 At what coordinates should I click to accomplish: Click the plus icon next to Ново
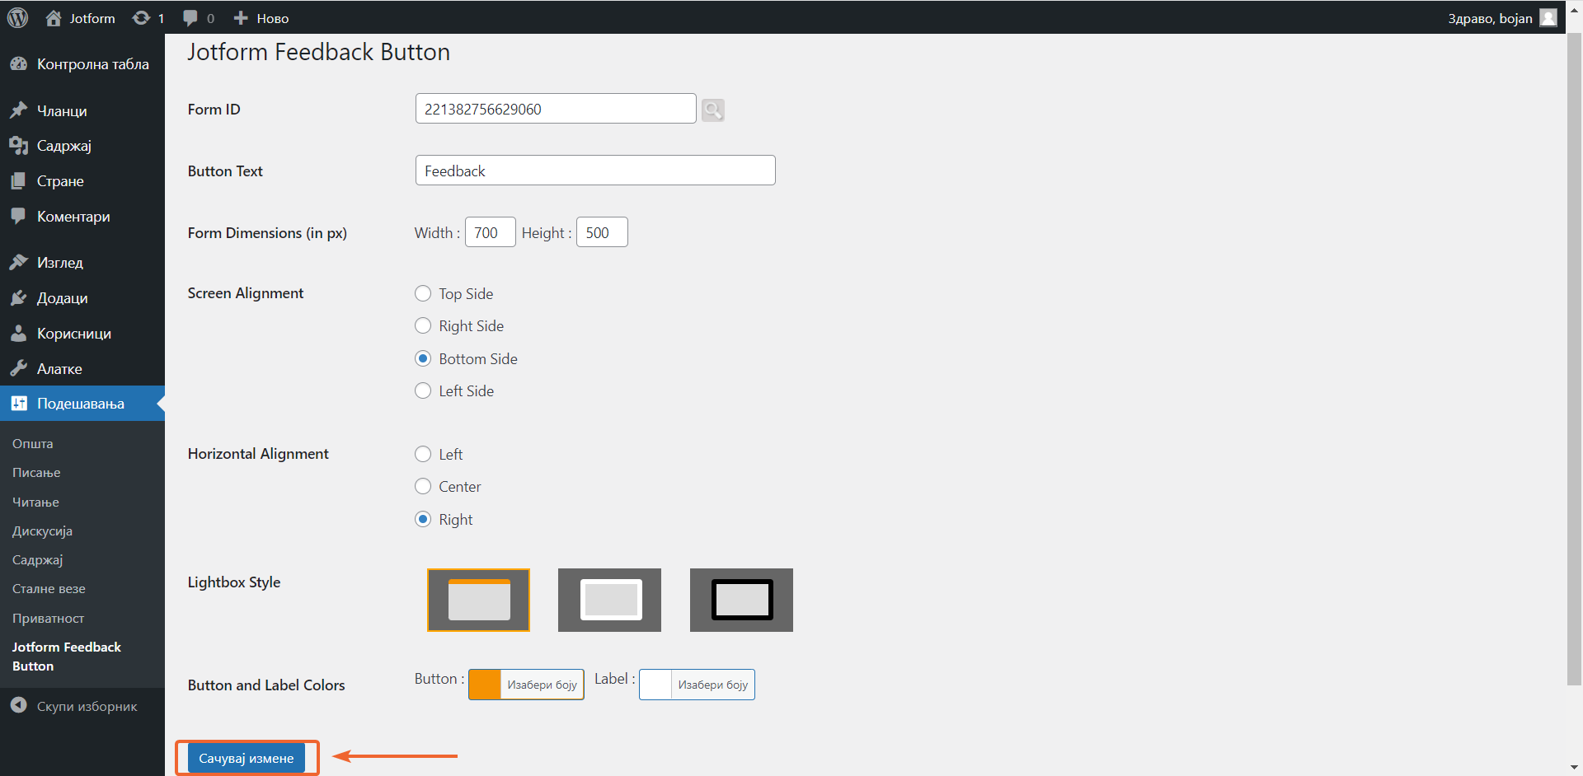tap(241, 18)
